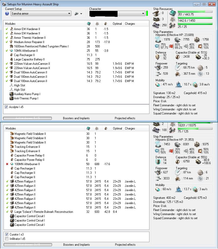Click Active drones 3 / 5 slider bar
This screenshot has height=249, width=218.
[x=28, y=245]
